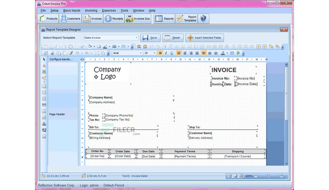
Task: Select the picture object tool
Action: coord(44,72)
